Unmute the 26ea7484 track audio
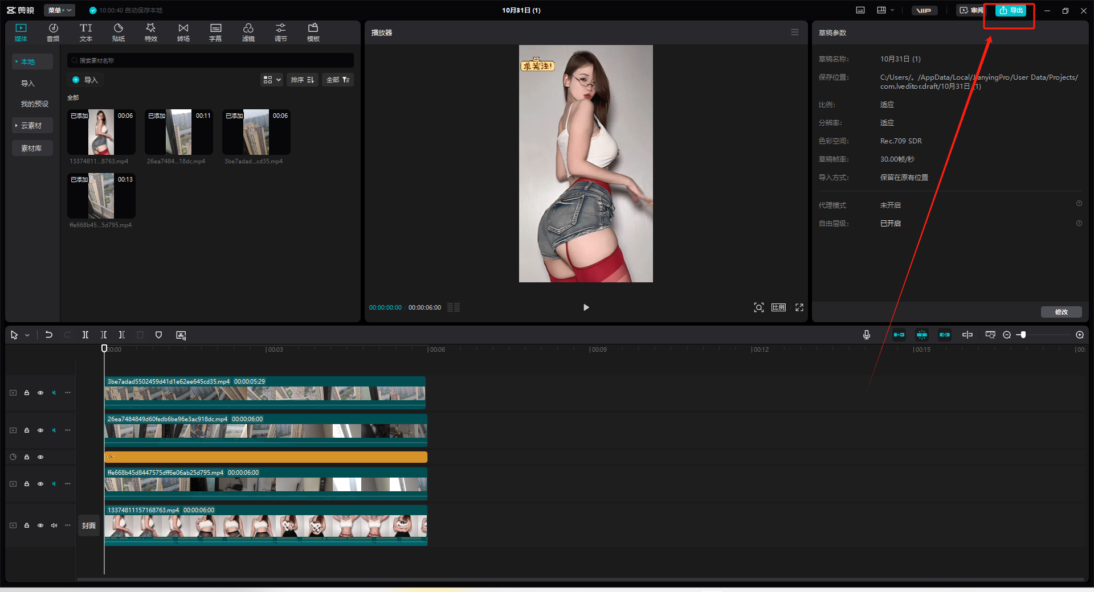Image resolution: width=1094 pixels, height=592 pixels. [x=54, y=430]
